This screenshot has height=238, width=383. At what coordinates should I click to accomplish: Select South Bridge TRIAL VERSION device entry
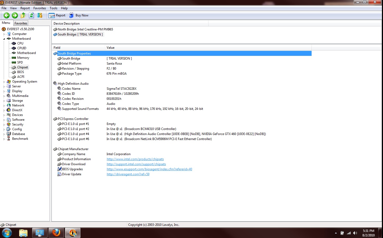click(80, 34)
